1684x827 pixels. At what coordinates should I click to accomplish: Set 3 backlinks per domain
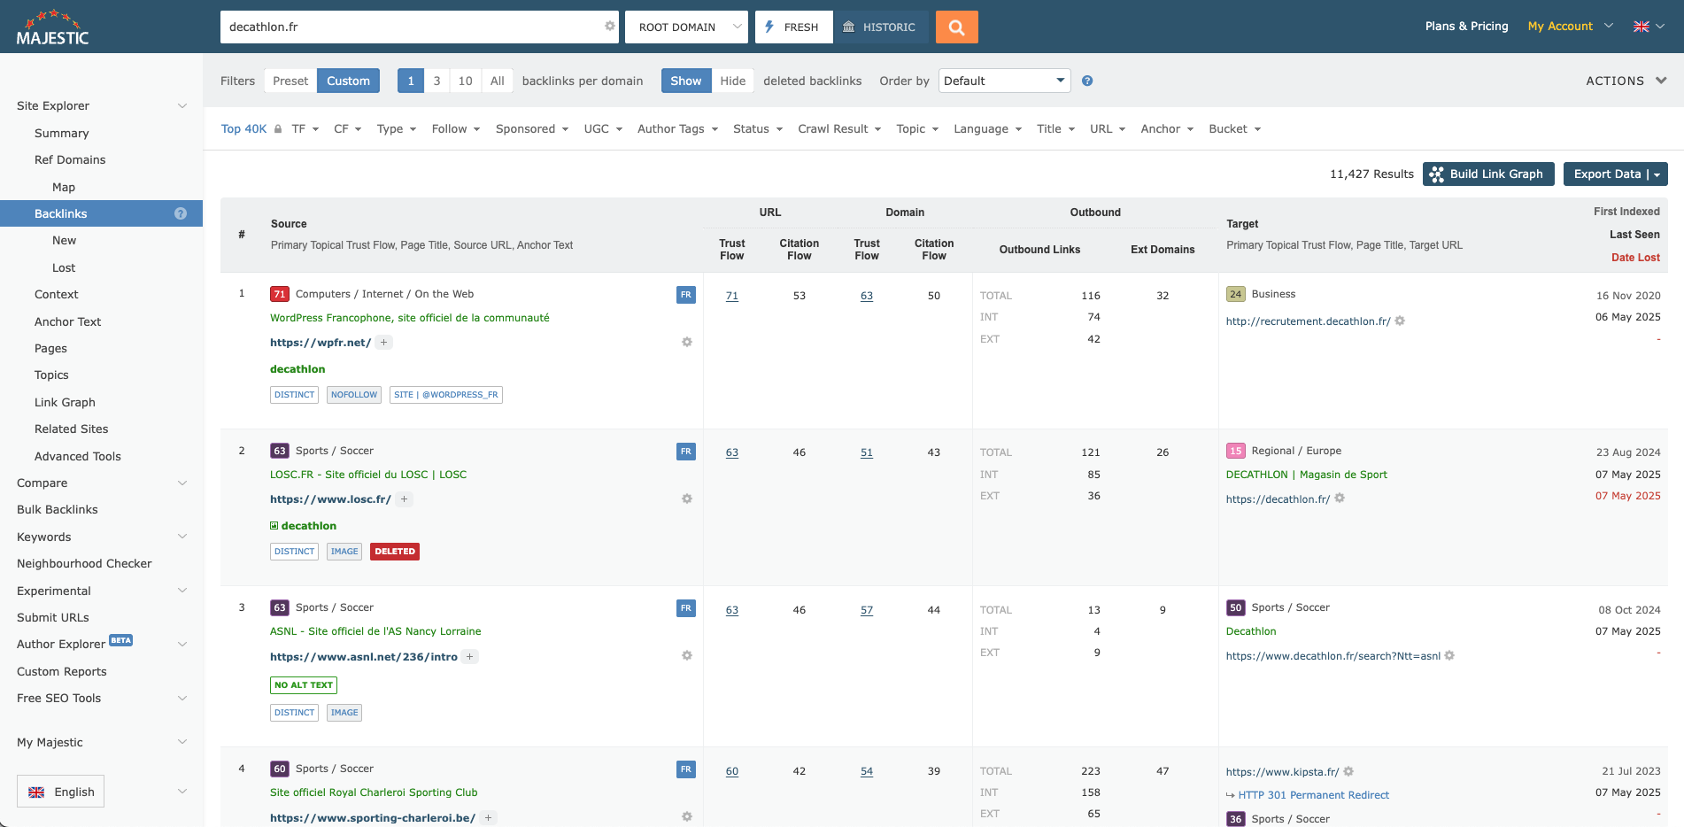(436, 81)
